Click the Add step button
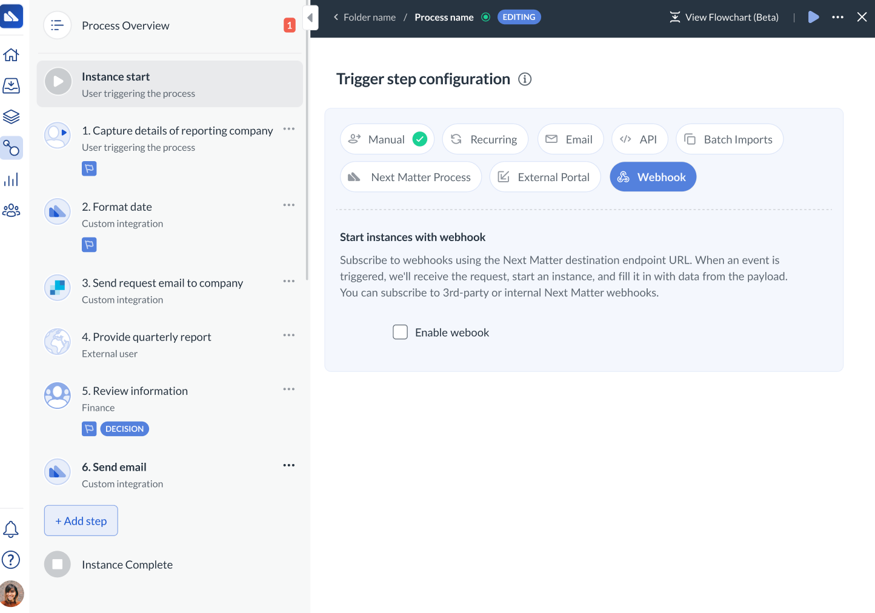Image resolution: width=875 pixels, height=613 pixels. pos(81,521)
